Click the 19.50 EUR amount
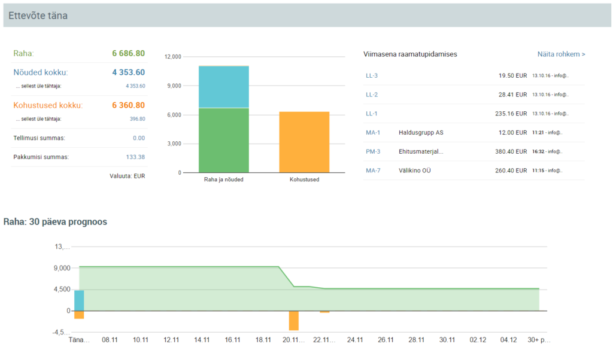This screenshot has height=362, width=613. (512, 76)
